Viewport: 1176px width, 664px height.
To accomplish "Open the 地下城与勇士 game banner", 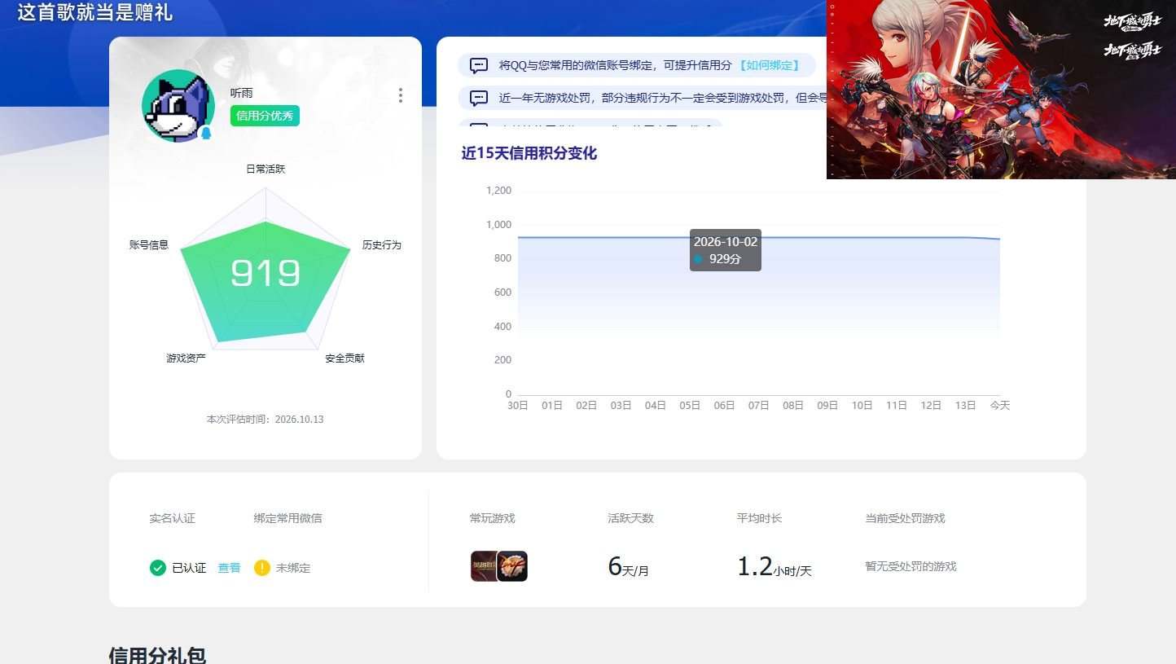I will point(1001,90).
